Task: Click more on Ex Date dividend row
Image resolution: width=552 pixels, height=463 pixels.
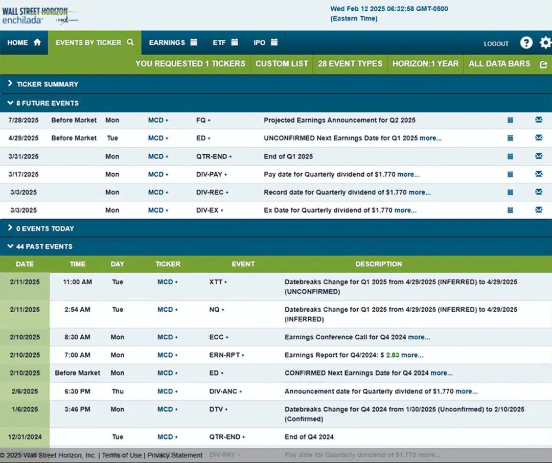Action: click(405, 210)
